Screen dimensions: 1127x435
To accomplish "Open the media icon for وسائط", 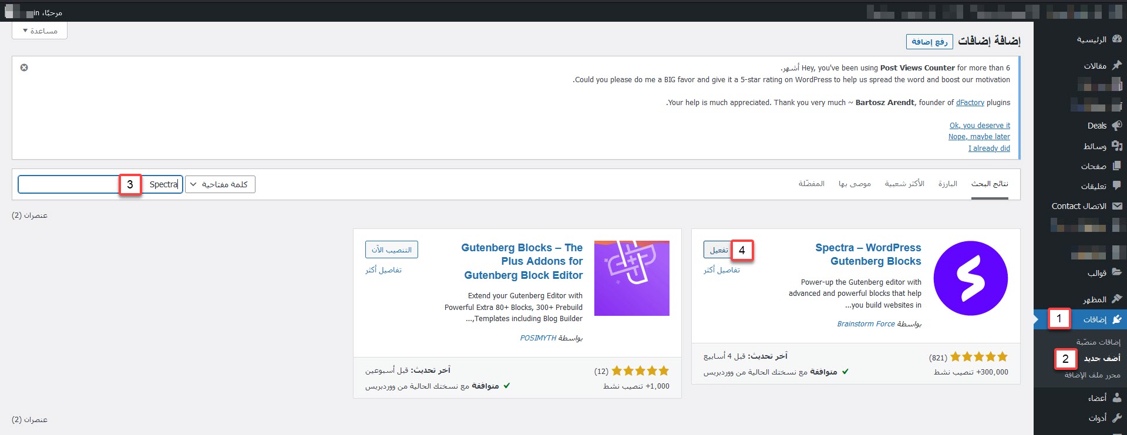I will (1116, 146).
